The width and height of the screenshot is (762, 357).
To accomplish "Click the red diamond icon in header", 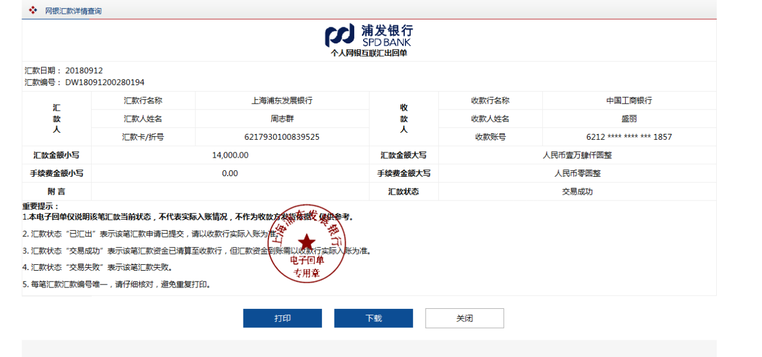I will [33, 10].
